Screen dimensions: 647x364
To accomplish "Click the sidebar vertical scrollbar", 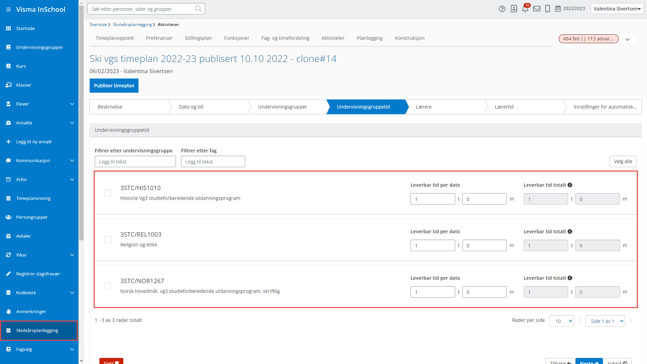I will click(x=81, y=123).
